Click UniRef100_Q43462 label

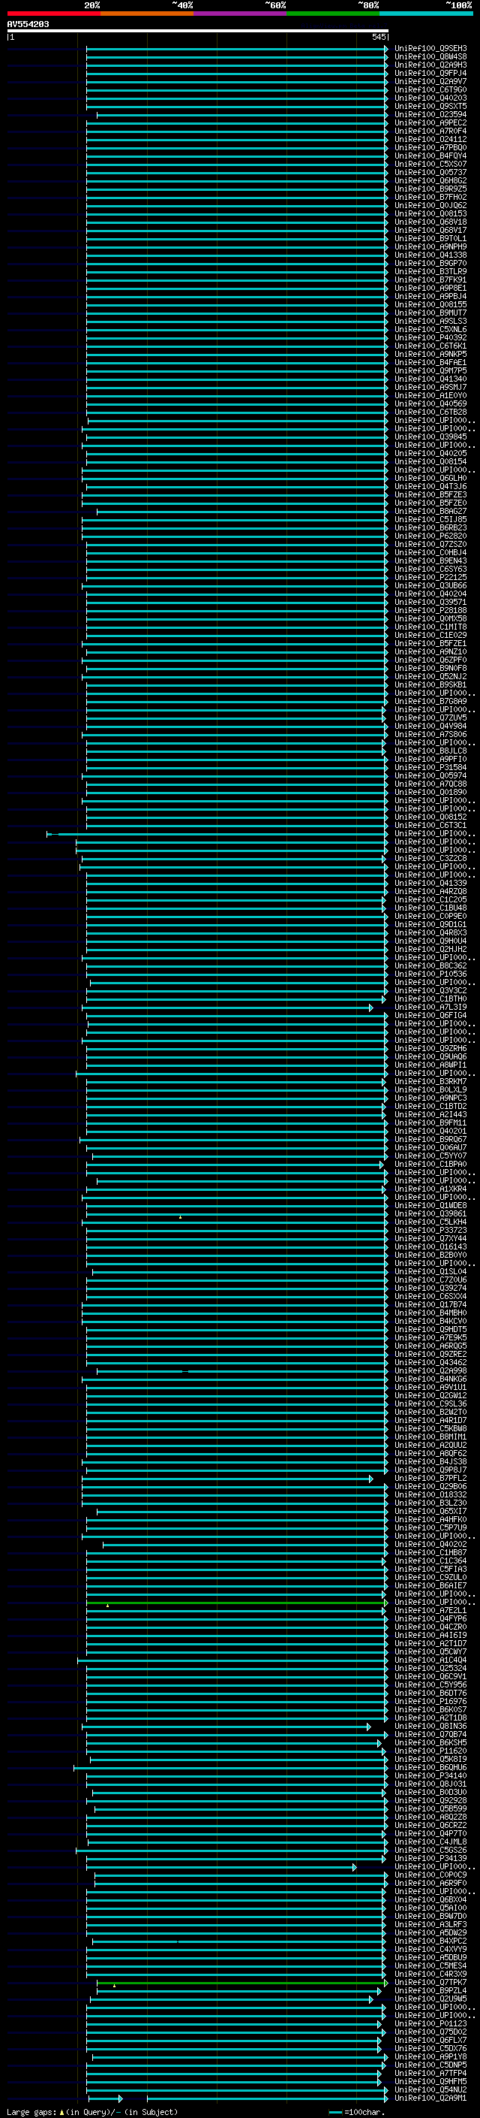click(430, 1362)
